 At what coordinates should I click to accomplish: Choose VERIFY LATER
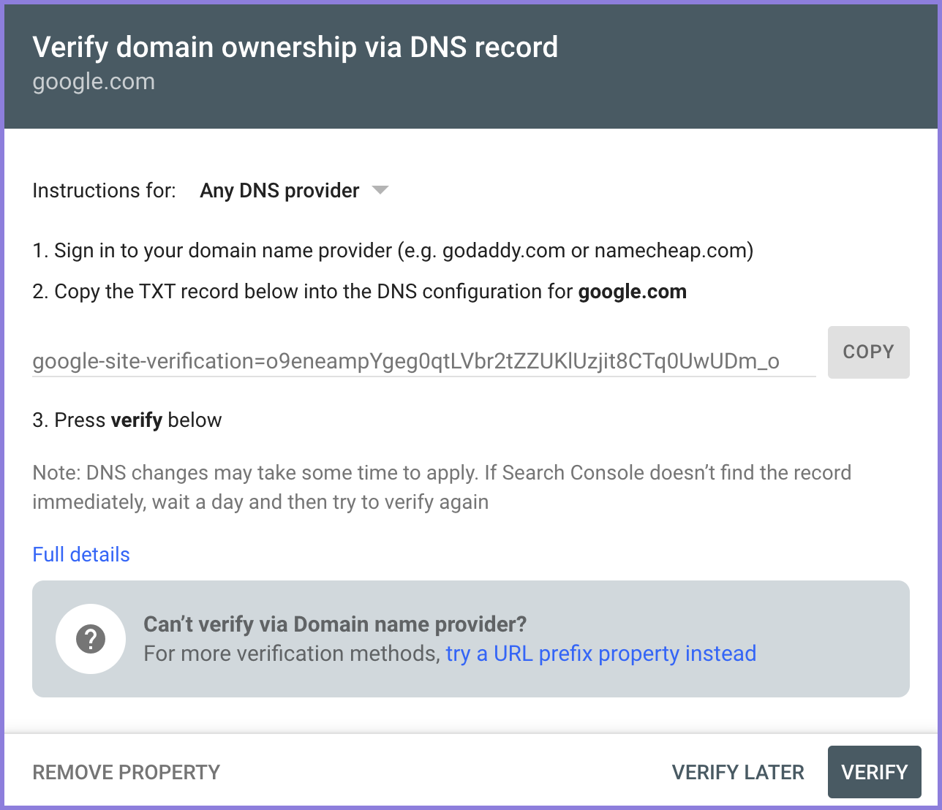coord(737,772)
